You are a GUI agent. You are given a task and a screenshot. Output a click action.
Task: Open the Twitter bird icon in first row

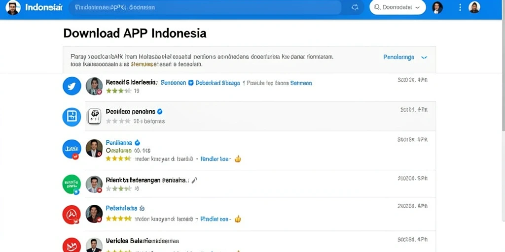point(72,86)
